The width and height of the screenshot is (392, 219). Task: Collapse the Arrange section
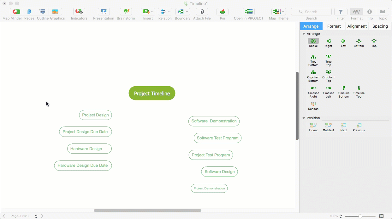click(304, 34)
